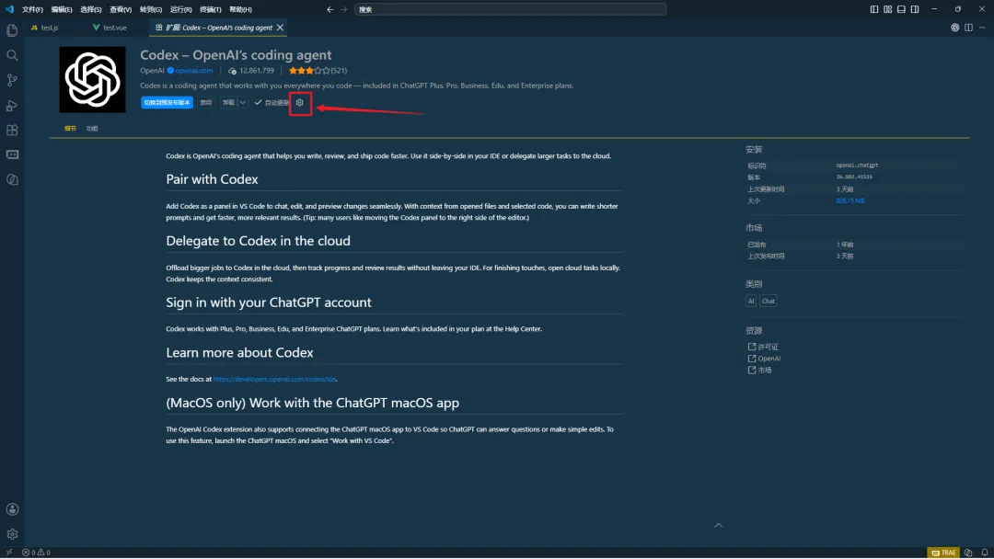Open the OpenAI resource link
Screen dimensions: 994x559
765,359
